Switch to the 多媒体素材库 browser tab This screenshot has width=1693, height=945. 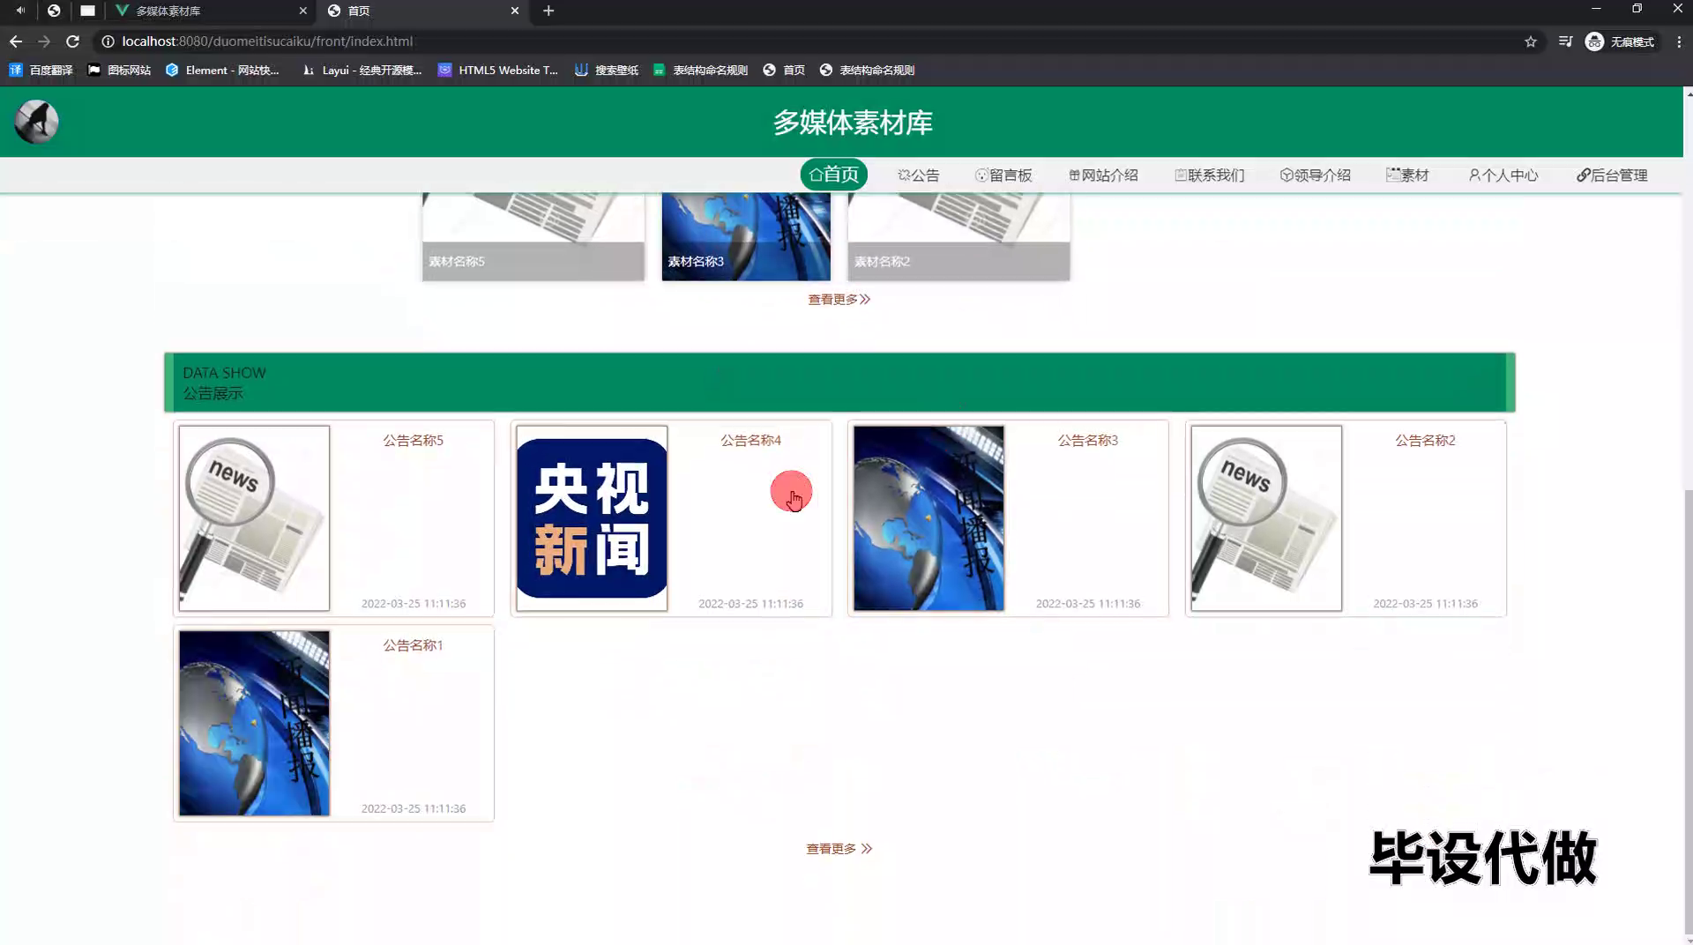click(x=211, y=11)
